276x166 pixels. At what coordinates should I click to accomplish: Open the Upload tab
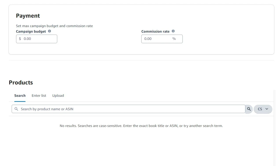point(58,96)
